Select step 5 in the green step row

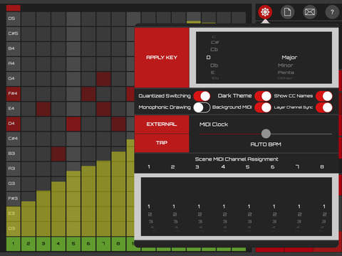coord(73,244)
